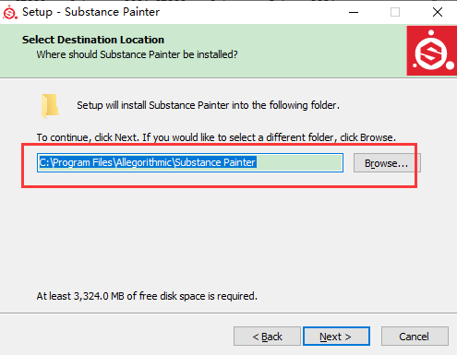Click the disabled maximize window button
This screenshot has width=457, height=355.
click(395, 12)
